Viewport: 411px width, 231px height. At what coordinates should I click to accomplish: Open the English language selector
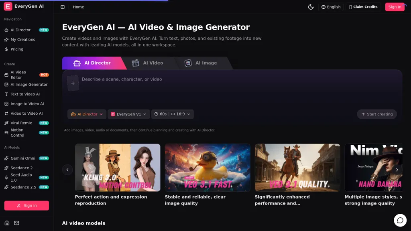coord(331,7)
